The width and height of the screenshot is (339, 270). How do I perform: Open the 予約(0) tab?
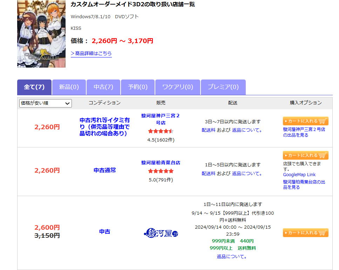[138, 87]
